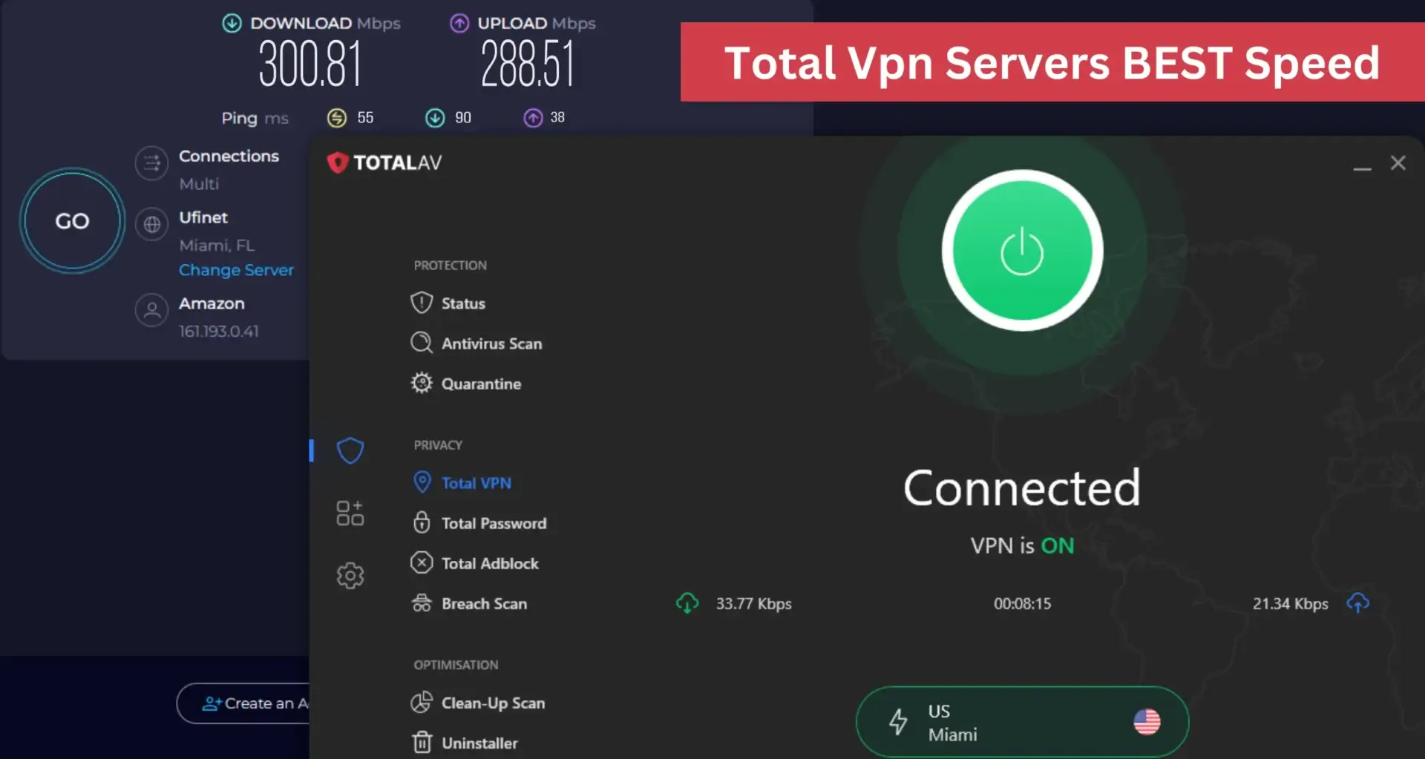Click the 161.193.0.41 IP address

click(x=219, y=332)
